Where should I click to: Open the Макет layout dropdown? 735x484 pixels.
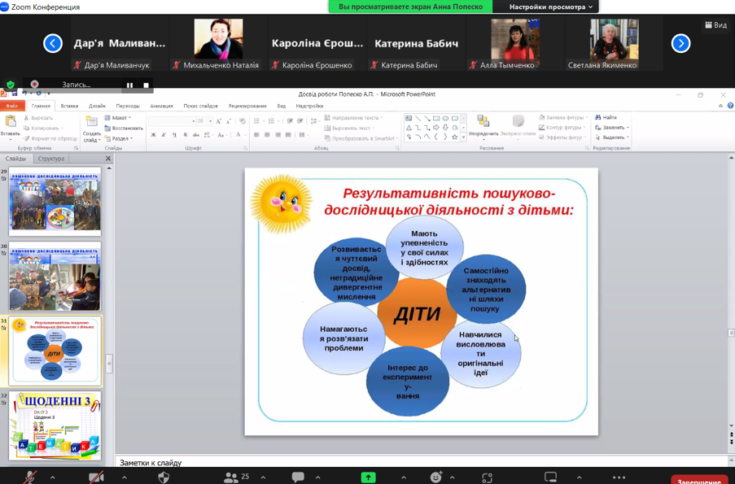point(119,118)
